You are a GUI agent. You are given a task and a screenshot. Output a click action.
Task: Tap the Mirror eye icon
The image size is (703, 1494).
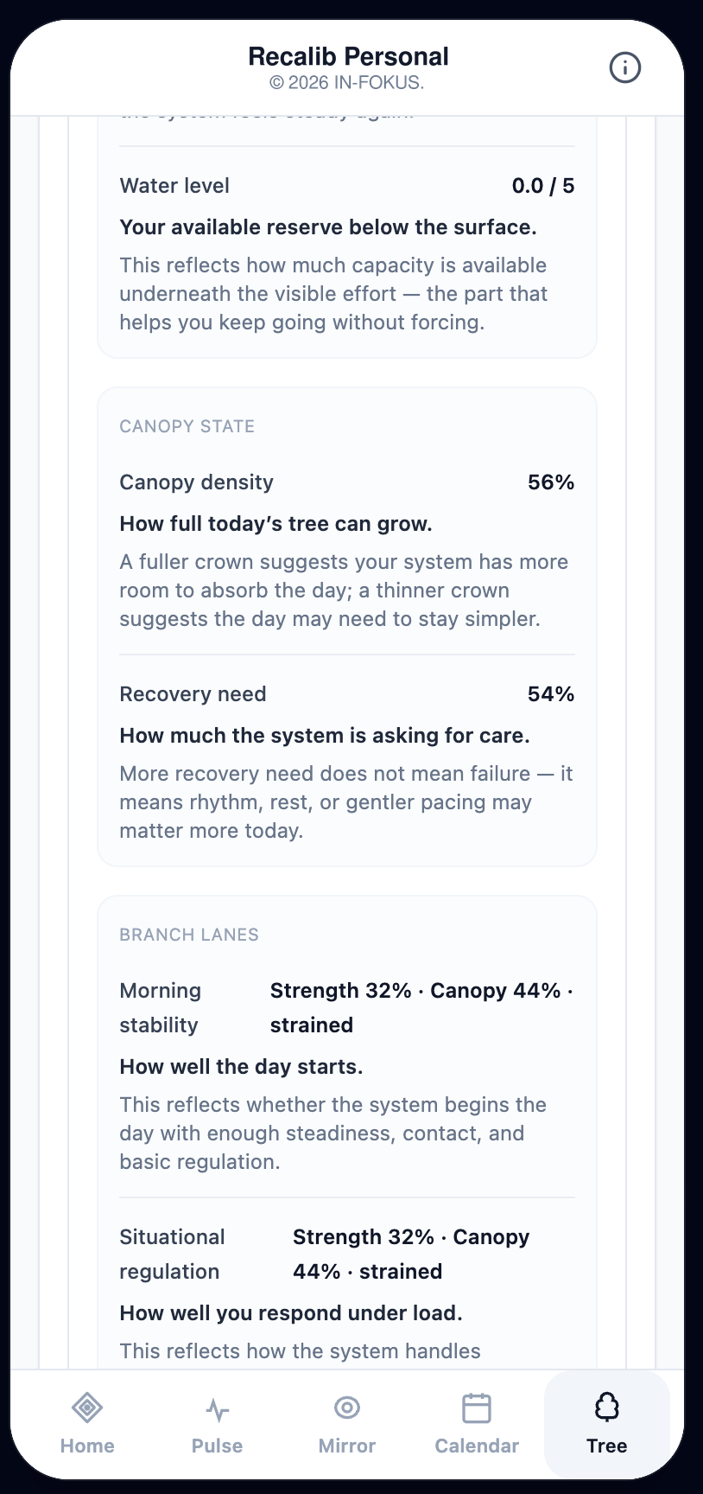(x=347, y=1408)
